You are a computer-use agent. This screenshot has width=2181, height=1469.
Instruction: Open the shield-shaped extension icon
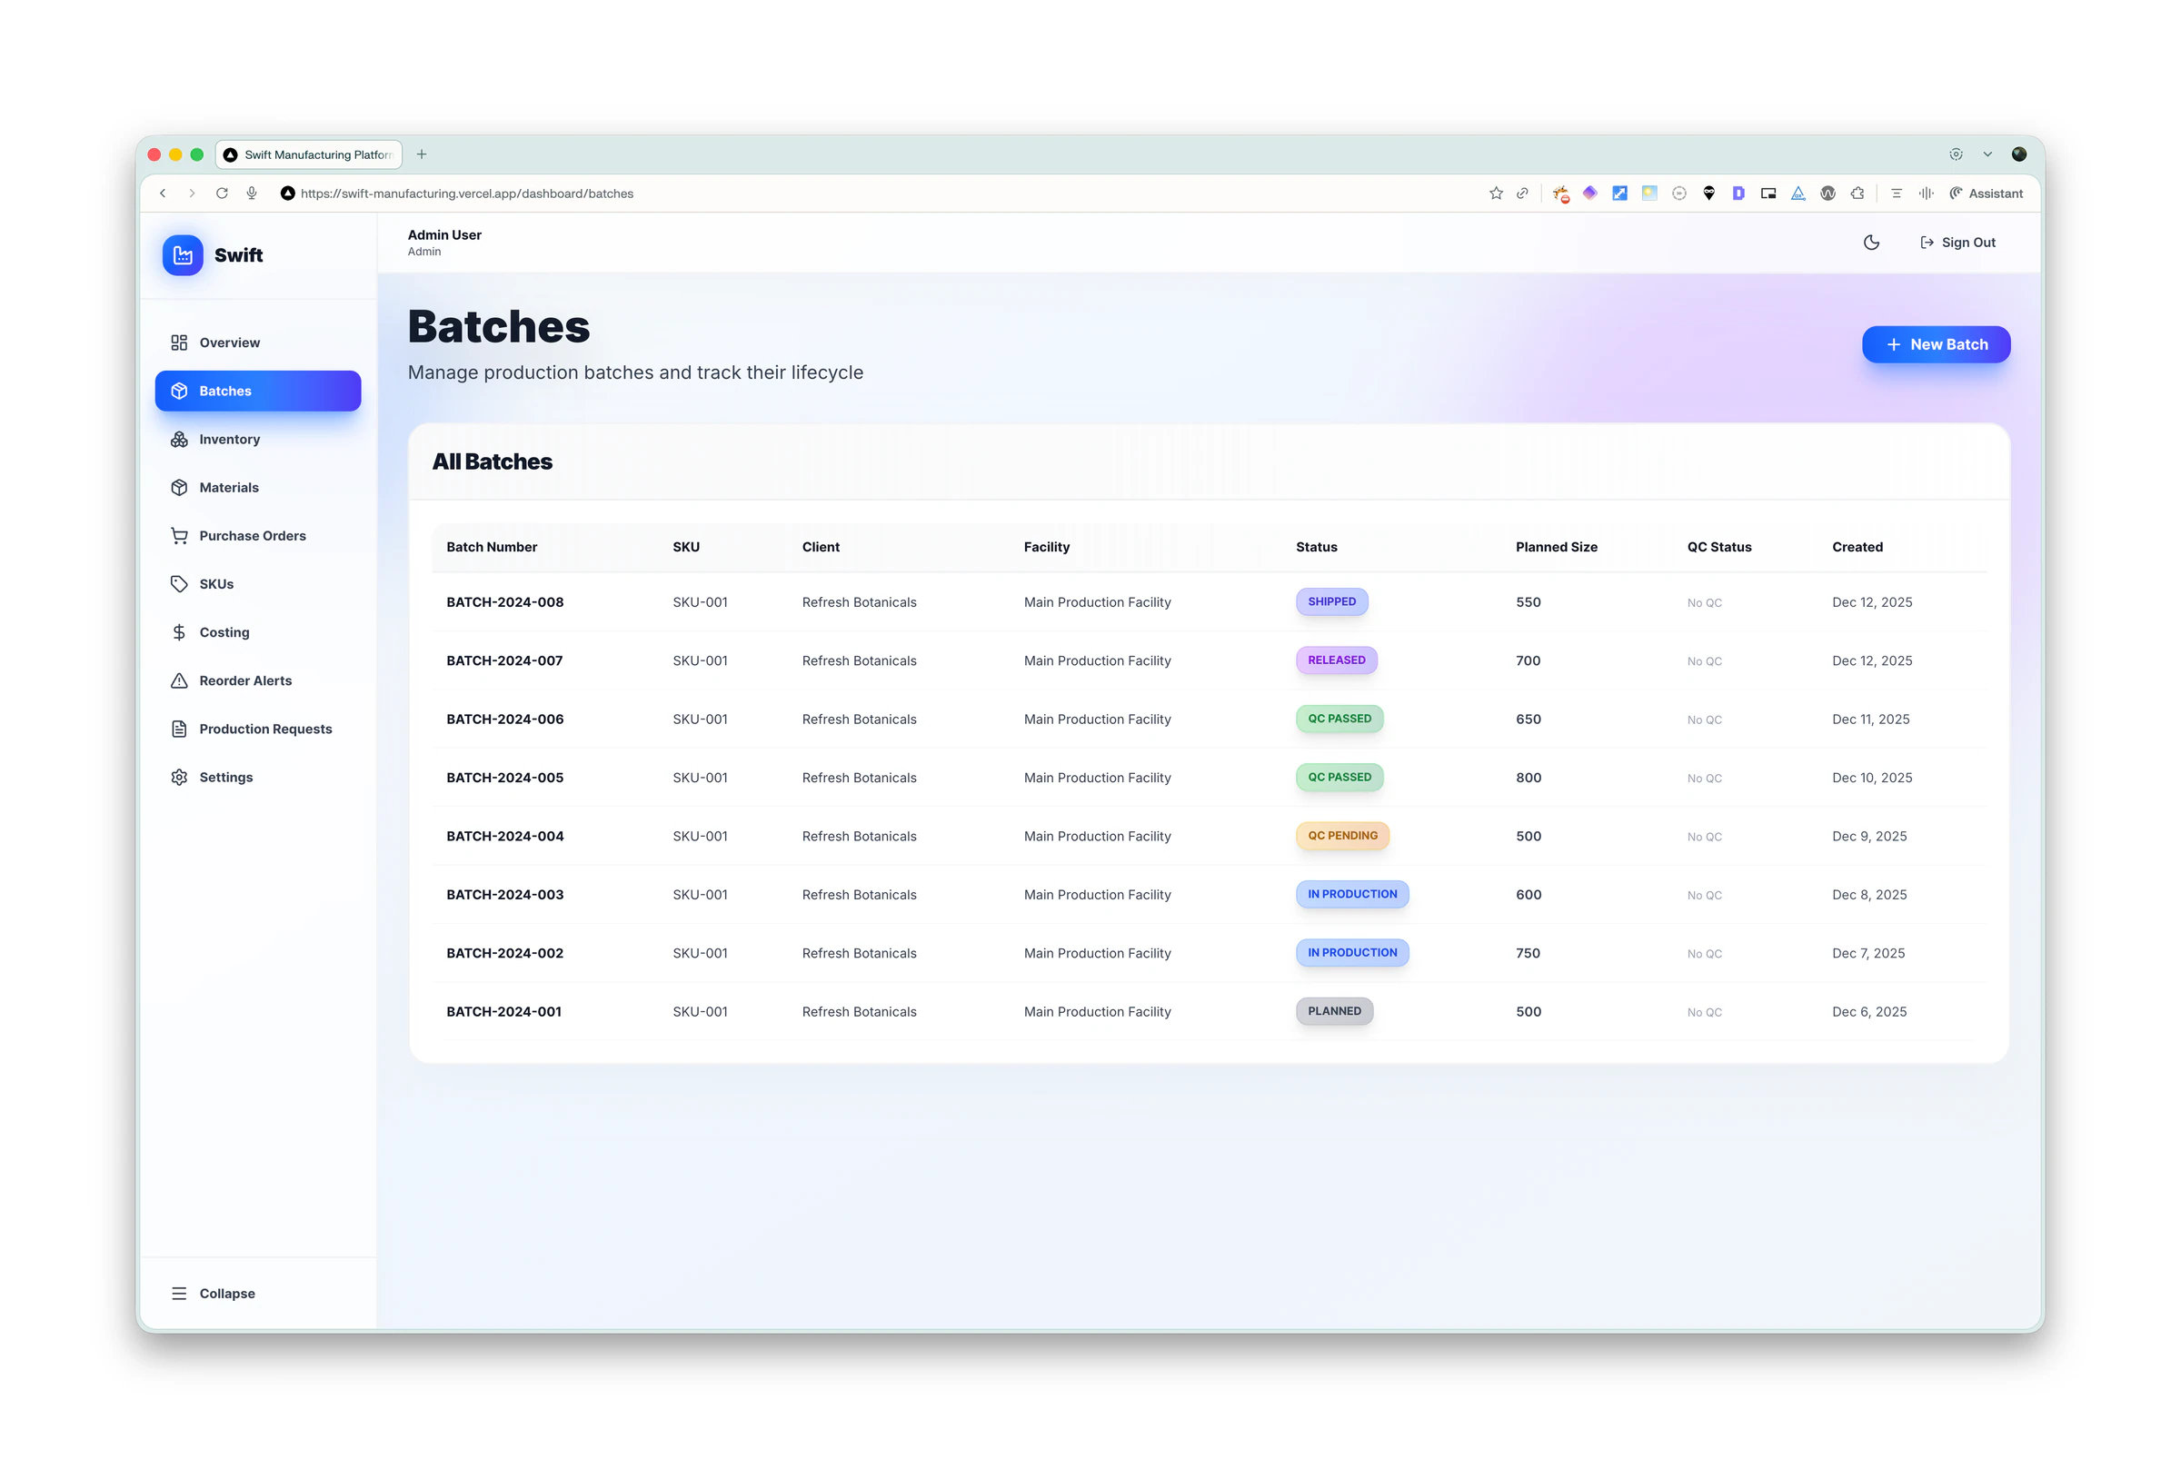(1708, 193)
